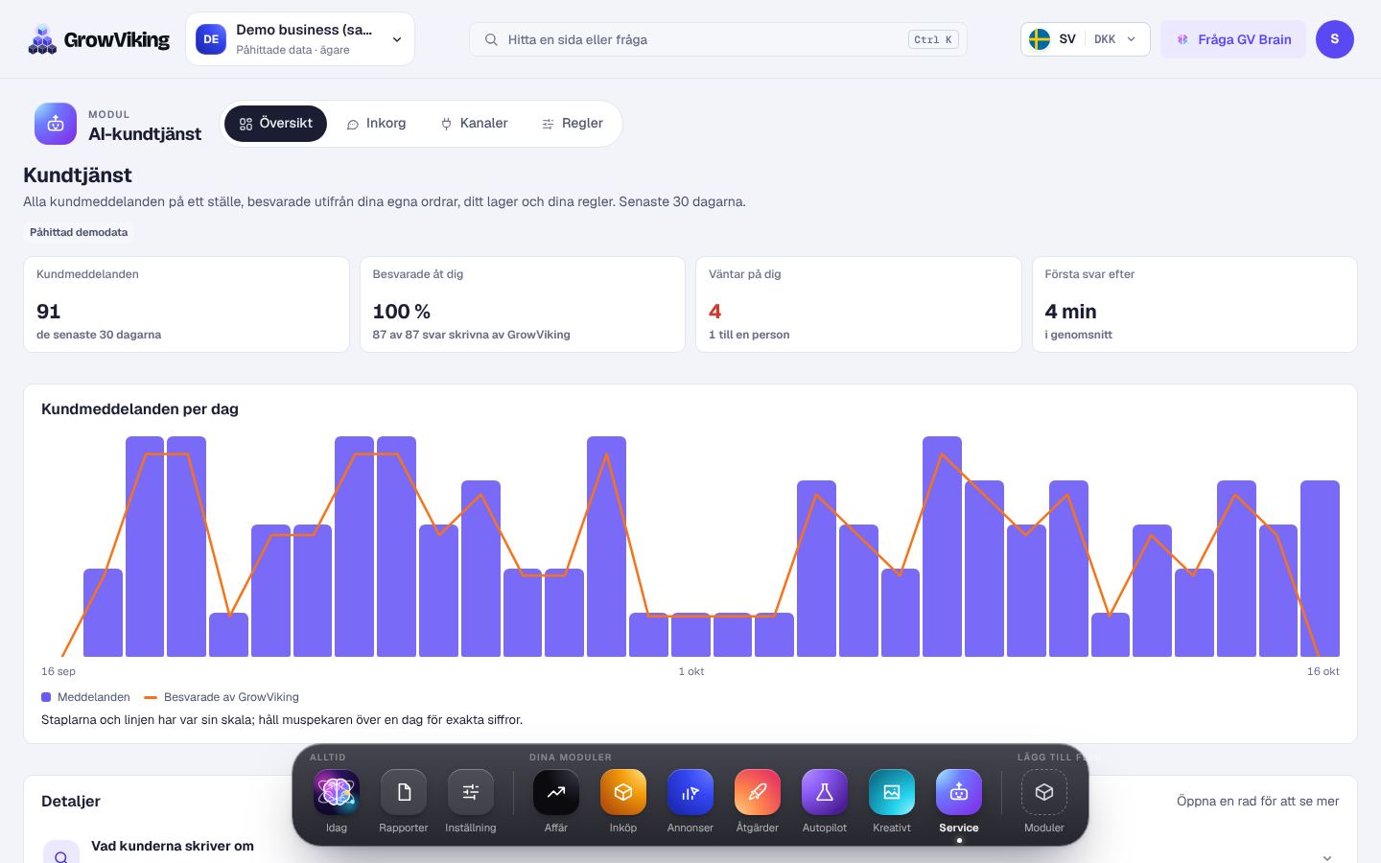
Task: Open Rapporter from the dock
Action: click(404, 792)
